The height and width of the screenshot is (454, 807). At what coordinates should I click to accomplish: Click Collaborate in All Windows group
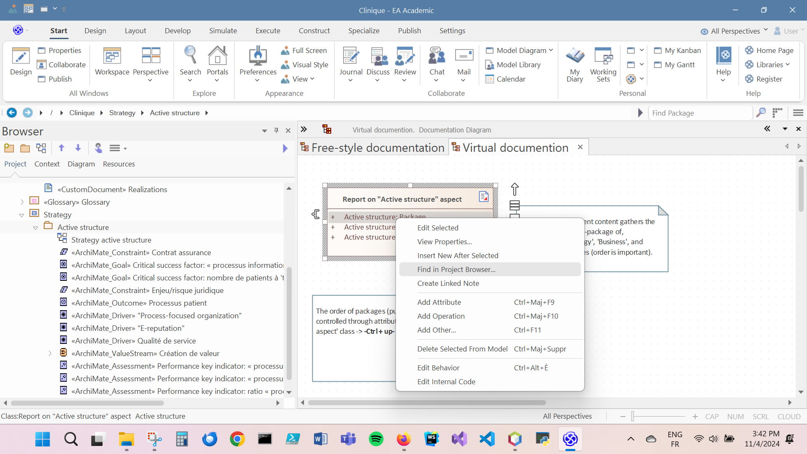[61, 65]
